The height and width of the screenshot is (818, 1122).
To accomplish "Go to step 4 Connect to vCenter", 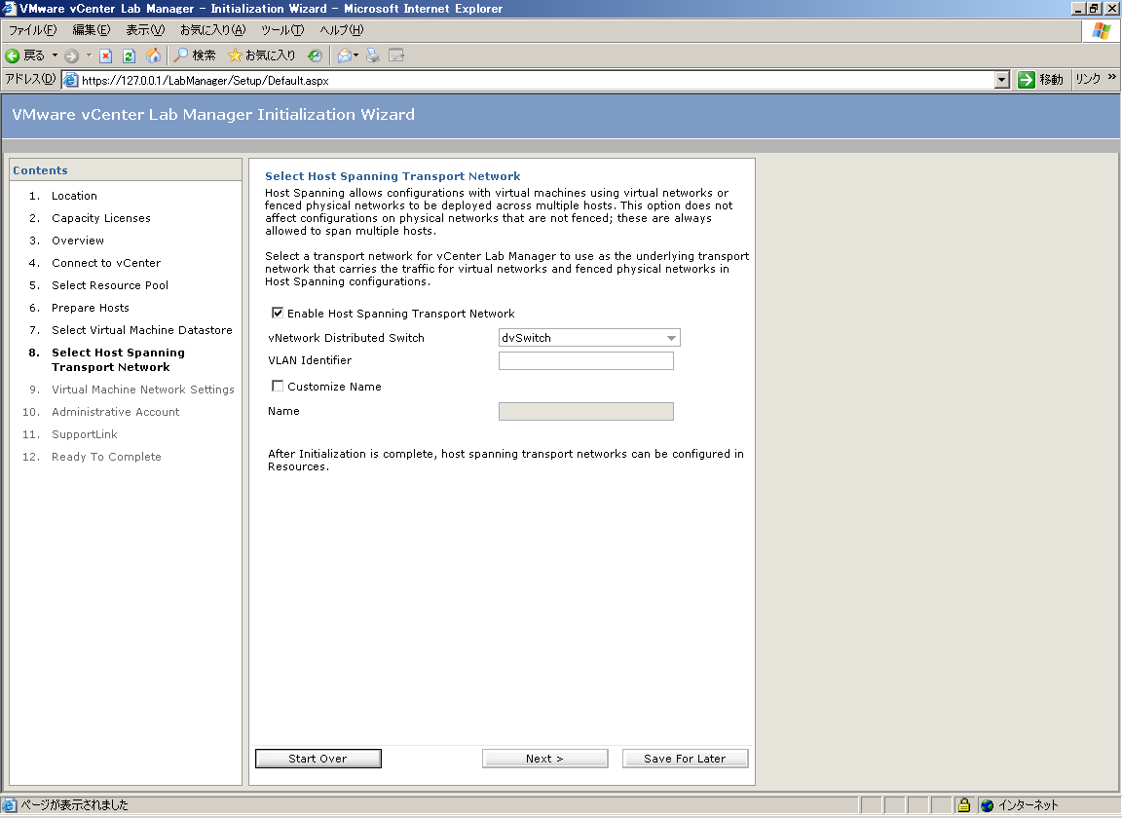I will pos(106,263).
